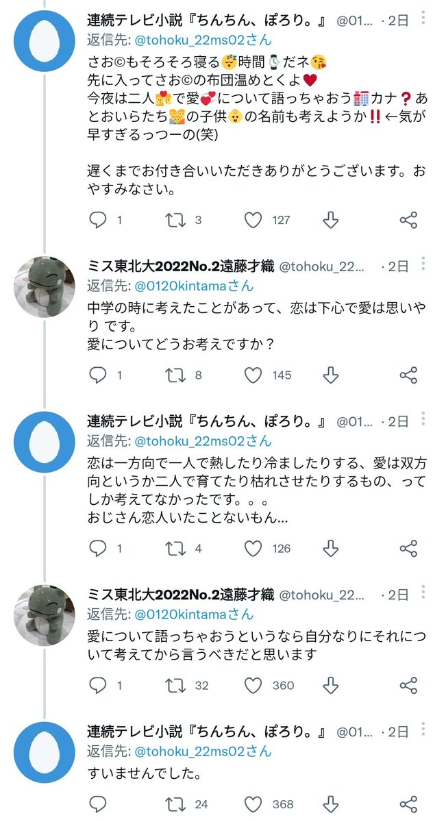Image resolution: width=446 pixels, height=822 pixels.
Task: Like the tweet showing 145 likes
Action: tap(253, 375)
